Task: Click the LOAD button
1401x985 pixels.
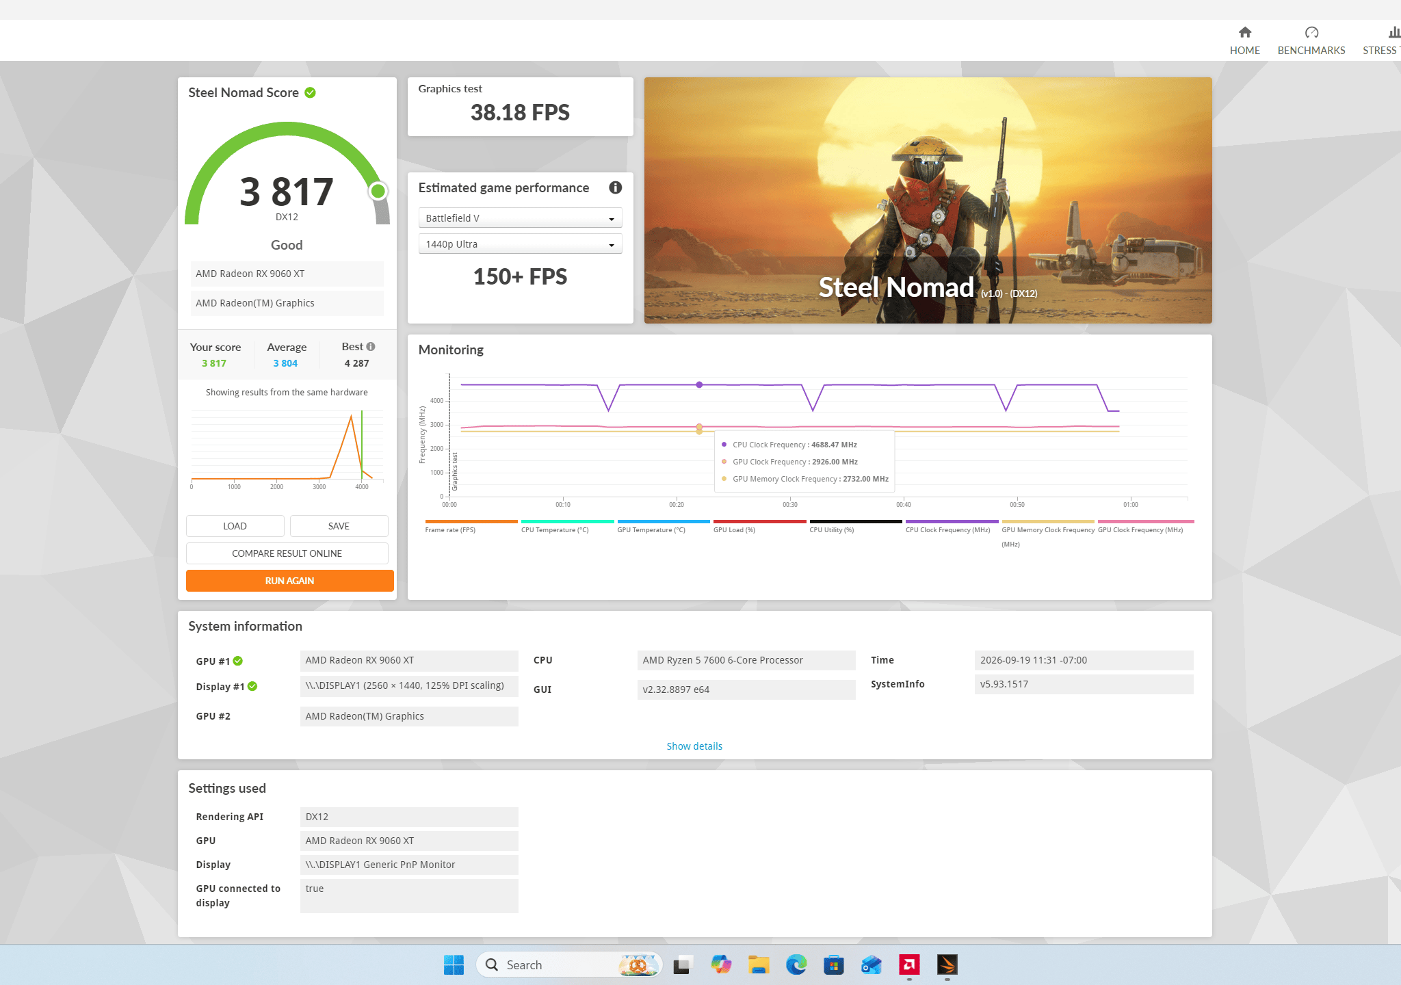Action: coord(235,526)
